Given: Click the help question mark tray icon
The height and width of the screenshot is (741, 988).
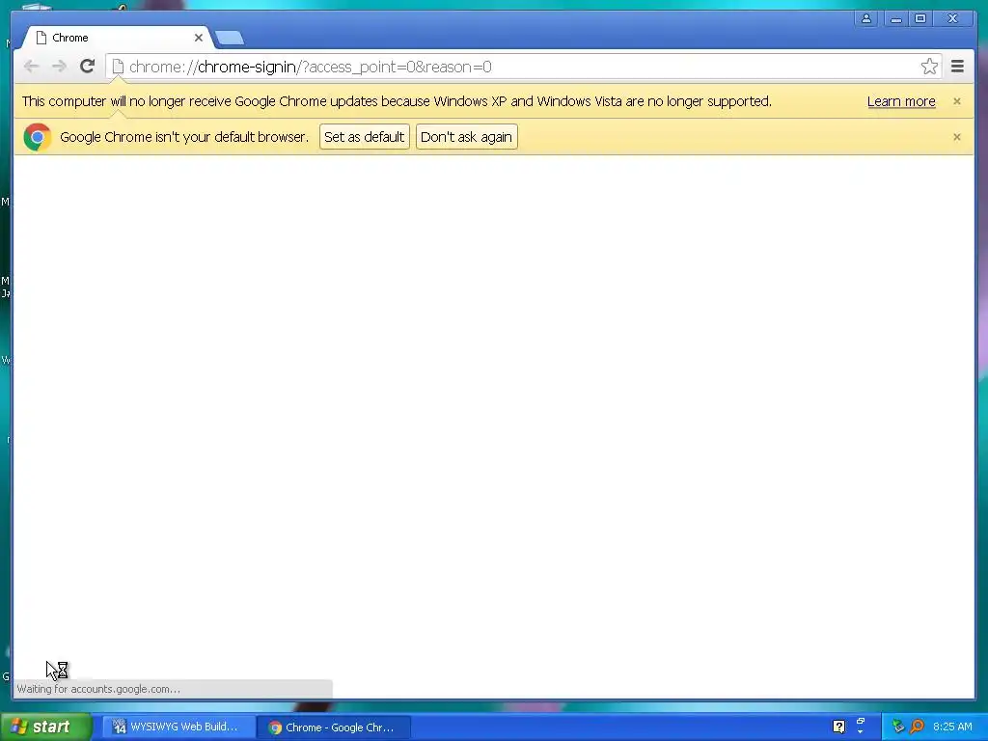Looking at the screenshot, I should [x=838, y=727].
